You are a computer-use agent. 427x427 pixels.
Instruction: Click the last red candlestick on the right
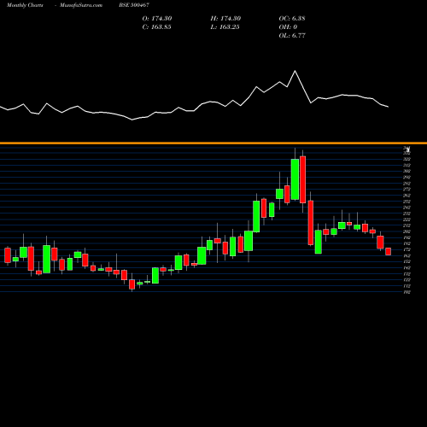389,251
